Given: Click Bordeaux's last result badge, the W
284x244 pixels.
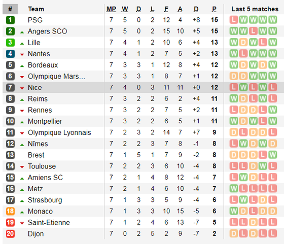Looking at the screenshot, I should click(273, 65).
